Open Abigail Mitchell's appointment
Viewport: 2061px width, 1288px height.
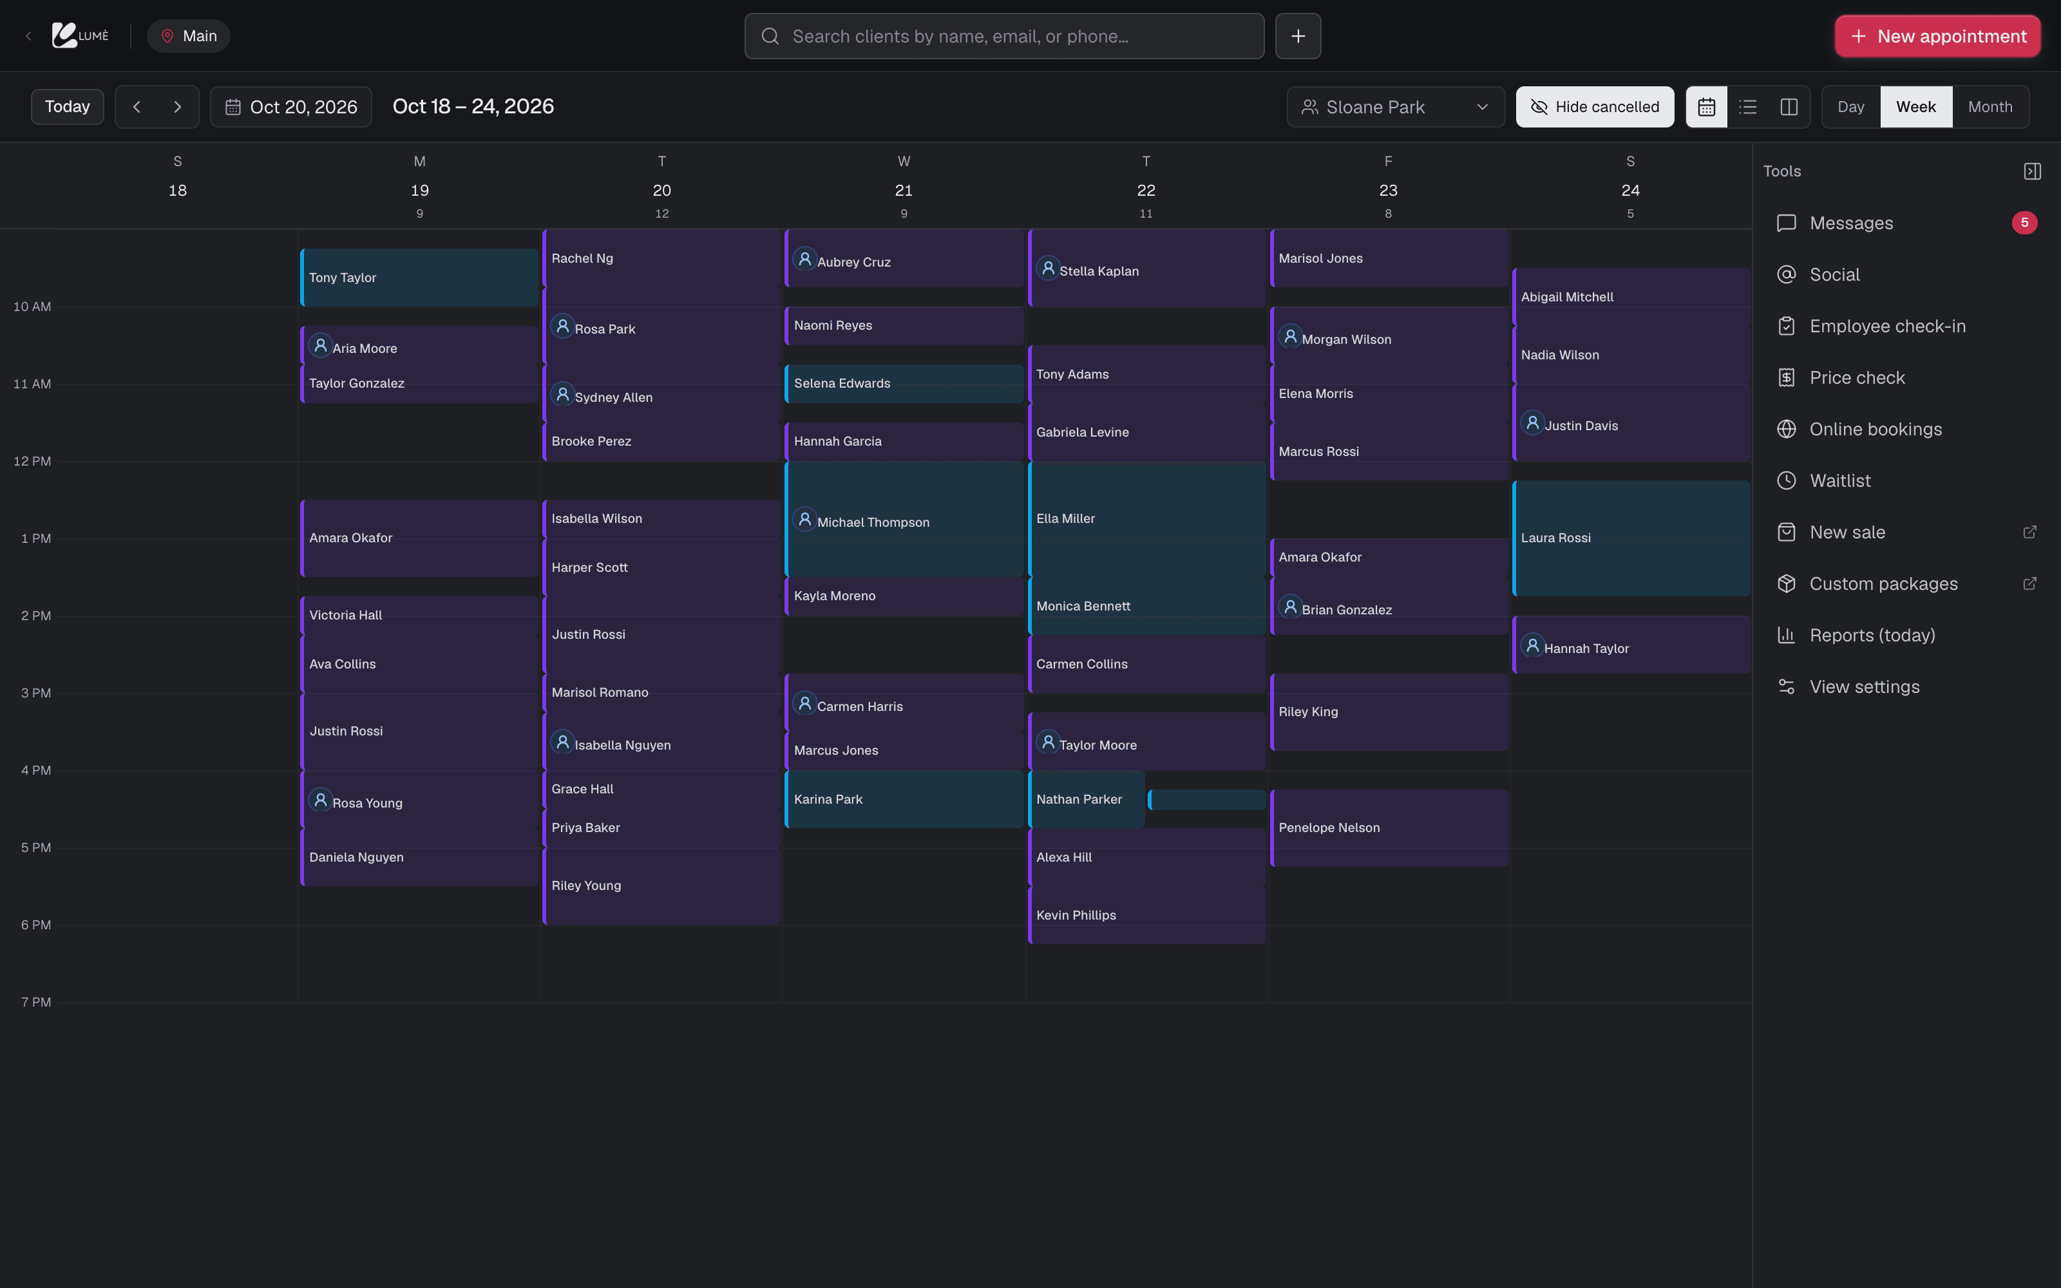tap(1631, 296)
